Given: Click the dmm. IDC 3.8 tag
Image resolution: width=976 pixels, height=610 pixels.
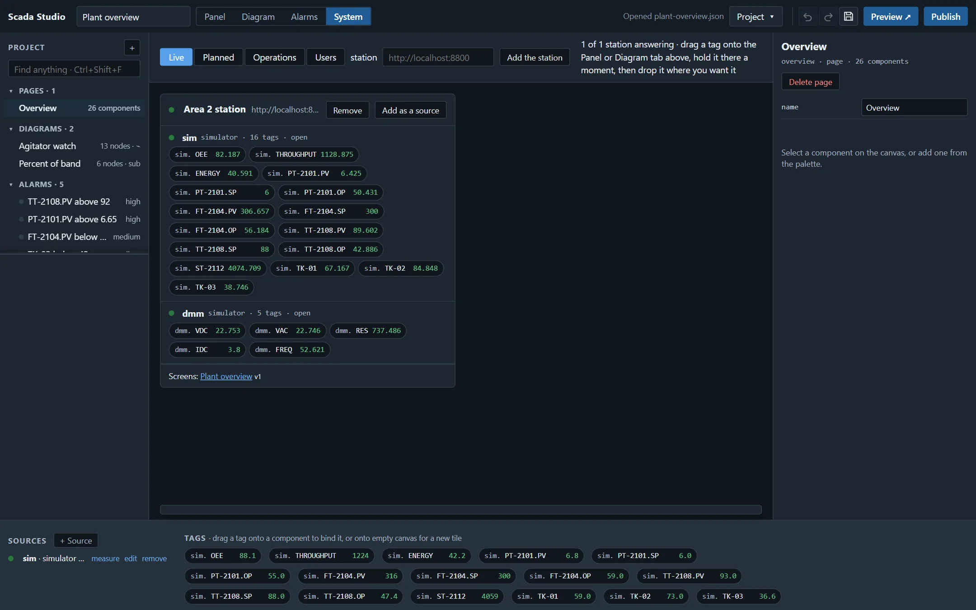Looking at the screenshot, I should [x=207, y=350].
